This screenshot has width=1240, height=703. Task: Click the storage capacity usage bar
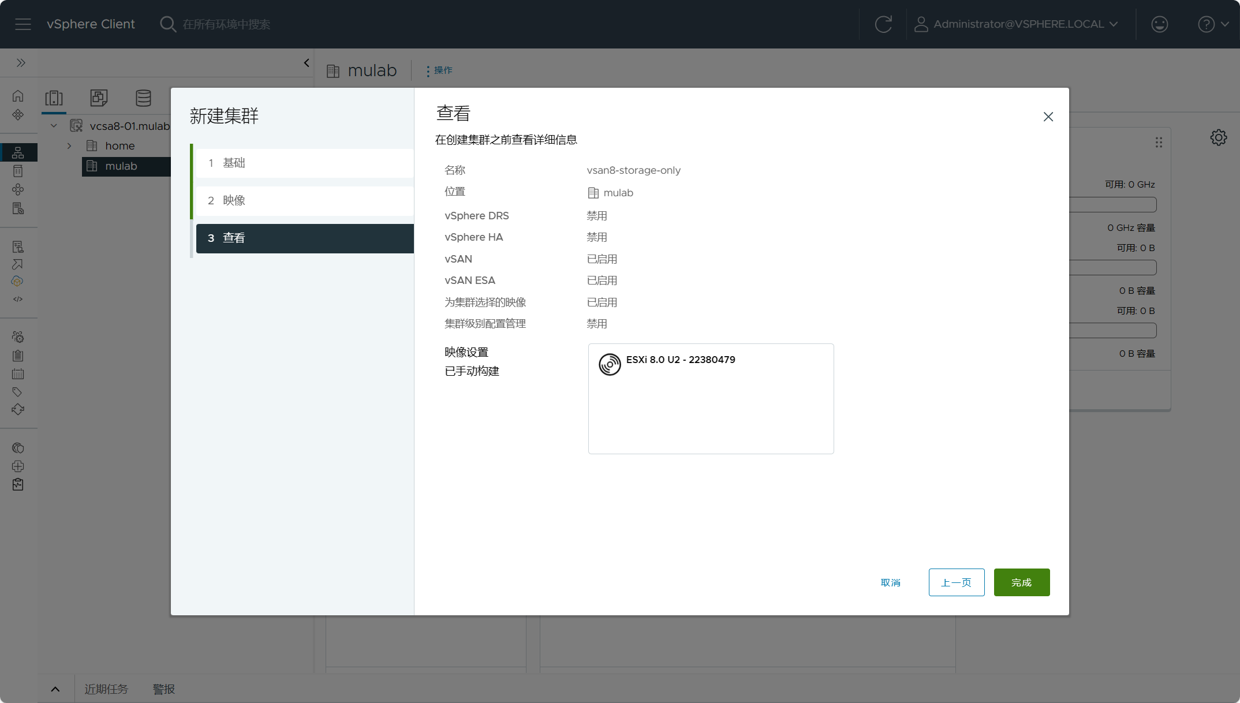[x=1112, y=330]
